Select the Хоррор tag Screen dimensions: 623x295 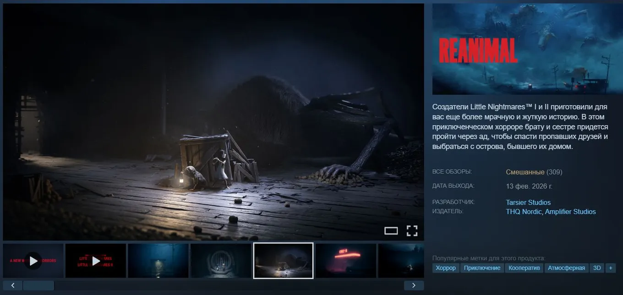coord(446,268)
